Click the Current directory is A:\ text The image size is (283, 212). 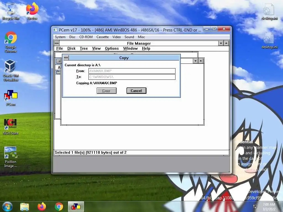82,65
